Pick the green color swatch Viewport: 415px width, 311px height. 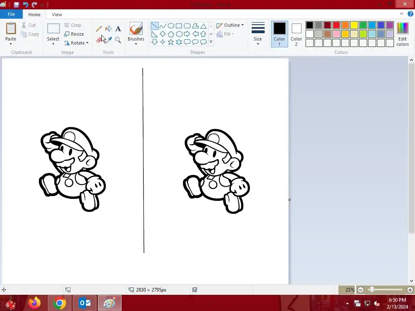(x=363, y=25)
